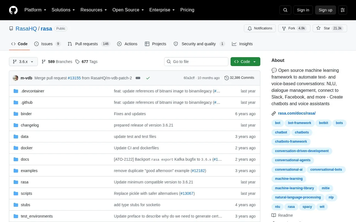The width and height of the screenshot is (356, 222).
Task: Click the link icon beside rasa.com/docs/rasa
Action: pyautogui.click(x=274, y=113)
